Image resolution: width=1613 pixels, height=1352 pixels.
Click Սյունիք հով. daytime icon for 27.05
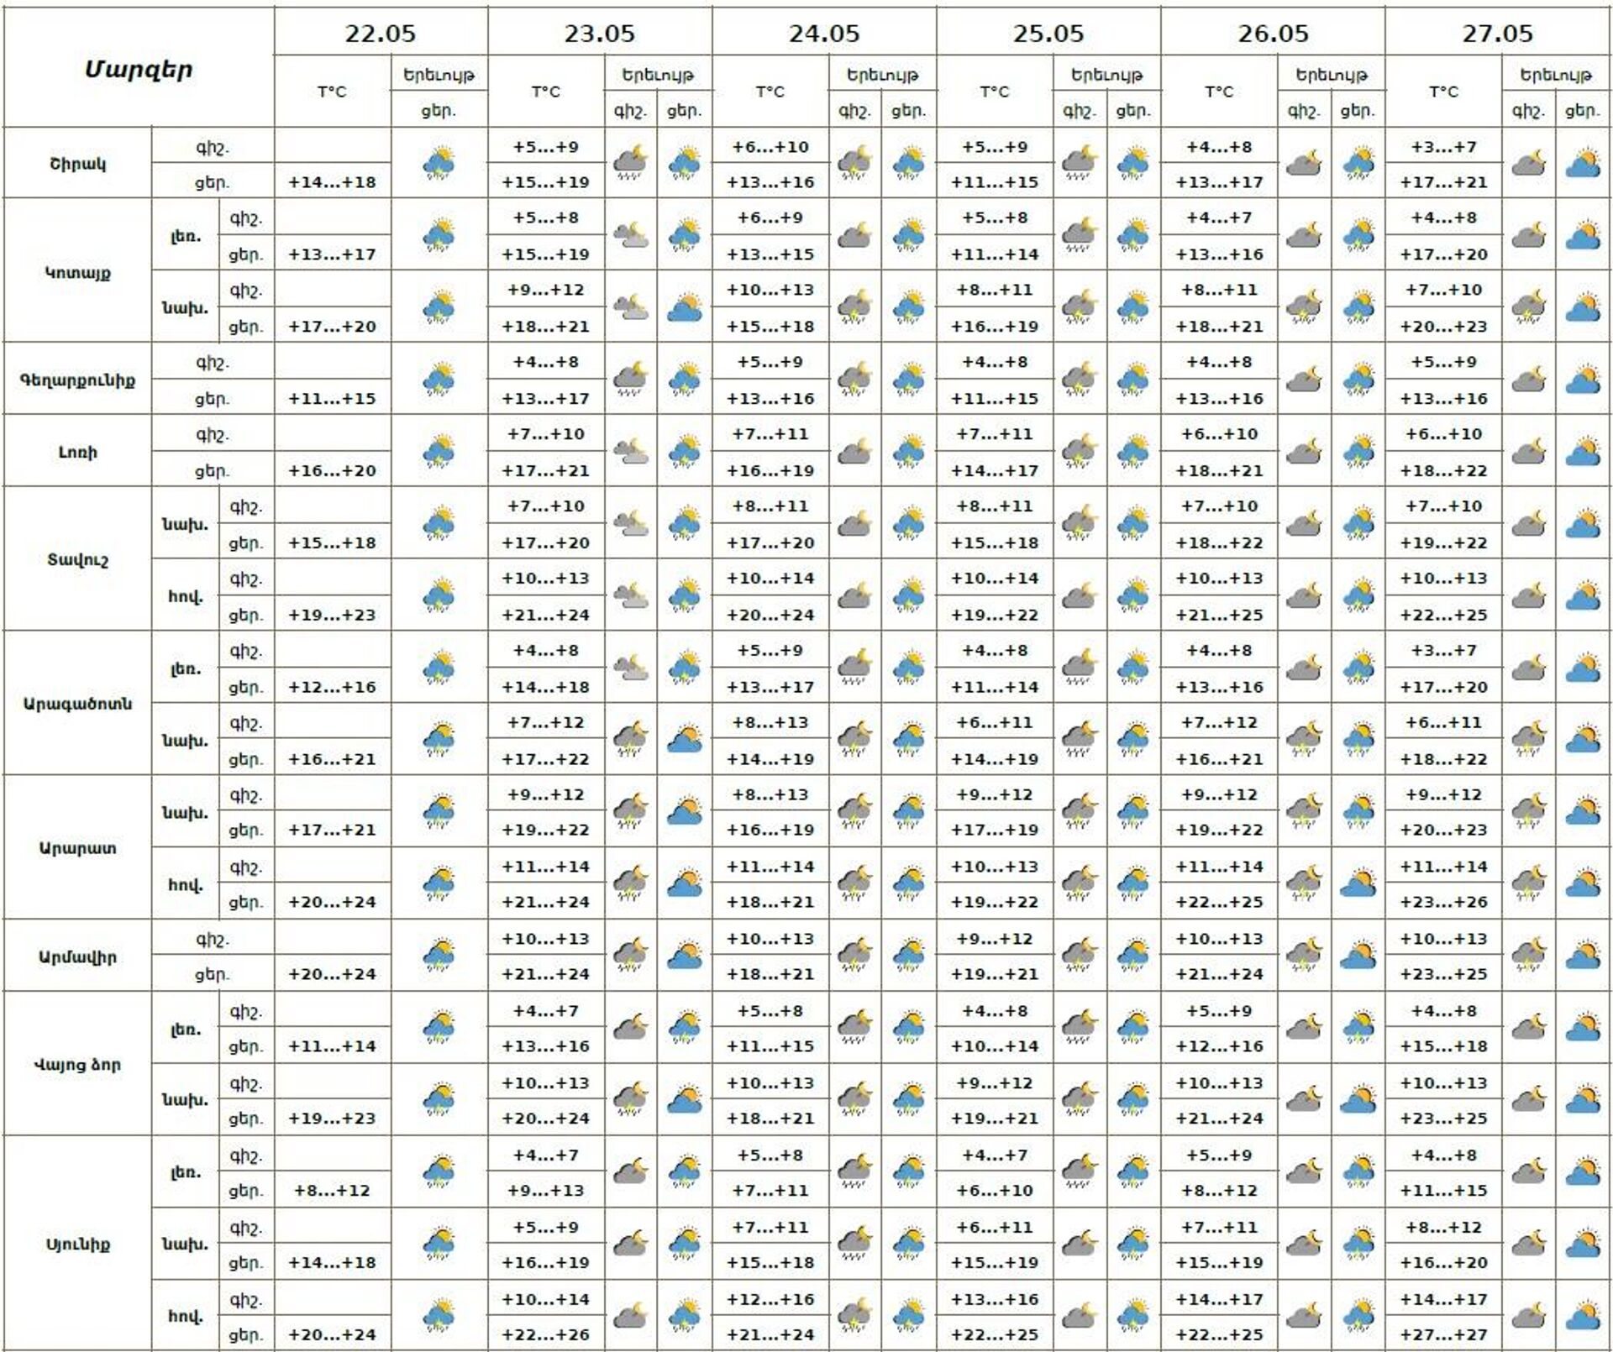tap(1583, 1317)
